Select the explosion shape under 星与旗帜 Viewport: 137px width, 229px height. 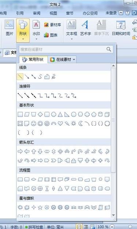(20, 207)
